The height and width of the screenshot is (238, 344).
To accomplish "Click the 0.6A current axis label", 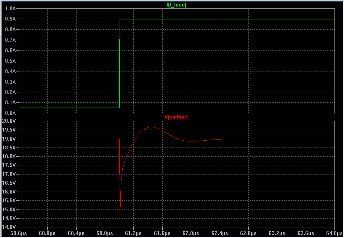I will point(11,50).
